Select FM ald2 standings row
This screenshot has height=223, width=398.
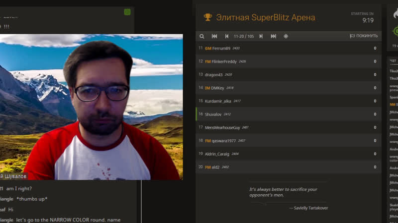[x=289, y=167]
